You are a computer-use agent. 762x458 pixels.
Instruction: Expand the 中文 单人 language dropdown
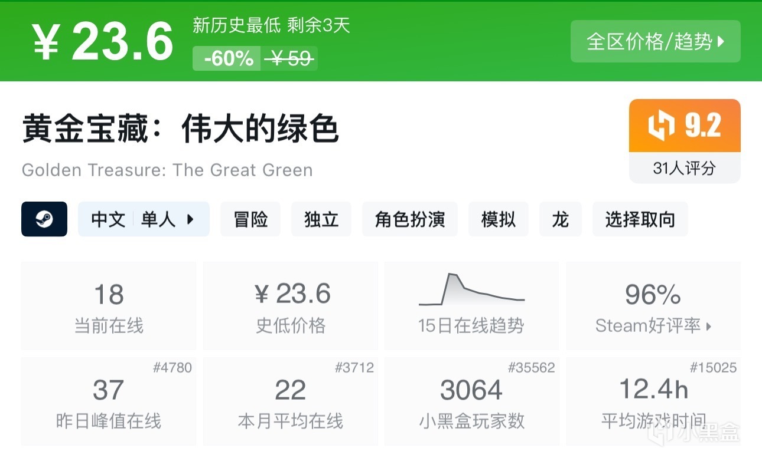(144, 219)
